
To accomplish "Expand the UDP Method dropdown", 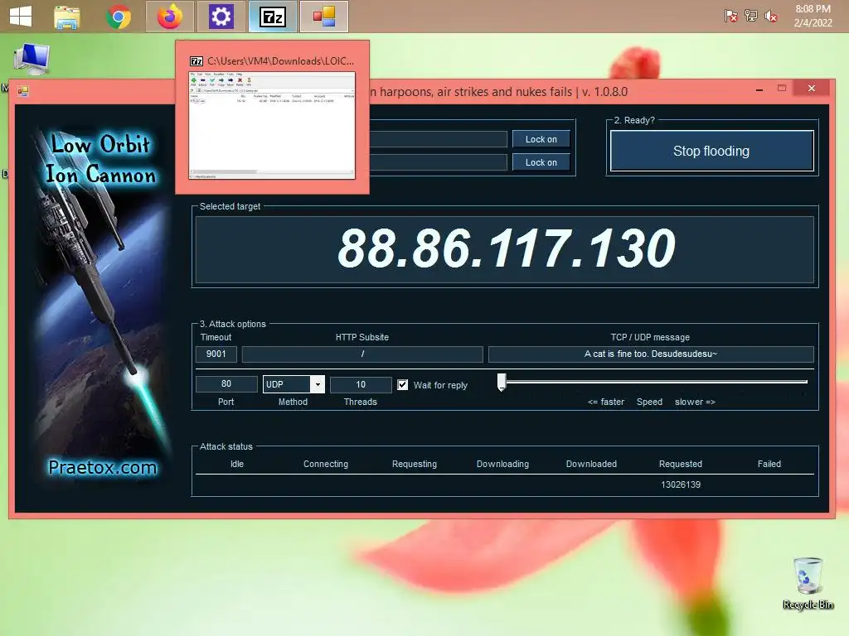I will 318,384.
